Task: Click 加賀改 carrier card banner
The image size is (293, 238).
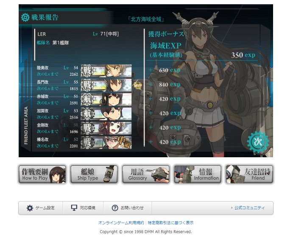Action: [x=106, y=114]
